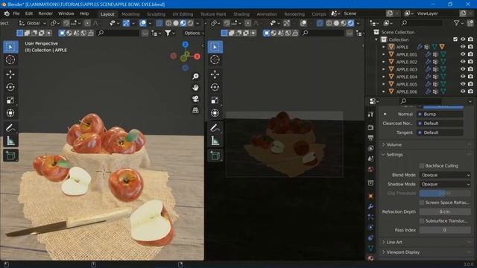477x268 pixels.
Task: Open the Global transform orientation dropdown
Action: [x=33, y=23]
